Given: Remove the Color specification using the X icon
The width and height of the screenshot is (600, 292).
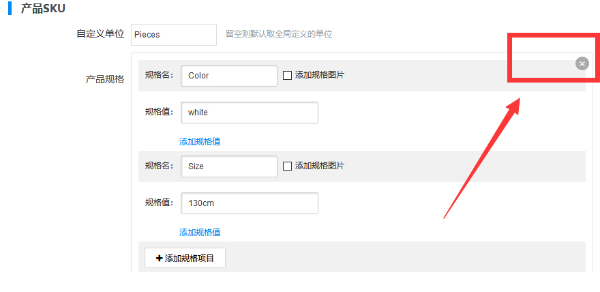Looking at the screenshot, I should tap(582, 63).
